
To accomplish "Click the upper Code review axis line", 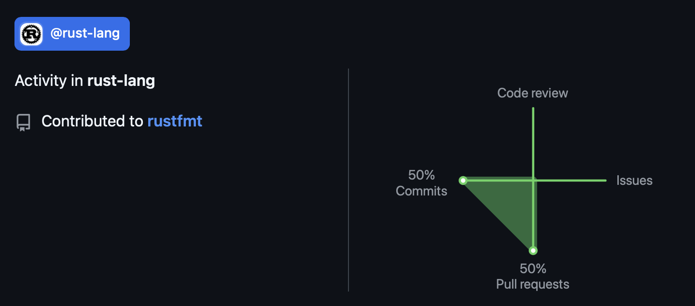I will click(533, 140).
